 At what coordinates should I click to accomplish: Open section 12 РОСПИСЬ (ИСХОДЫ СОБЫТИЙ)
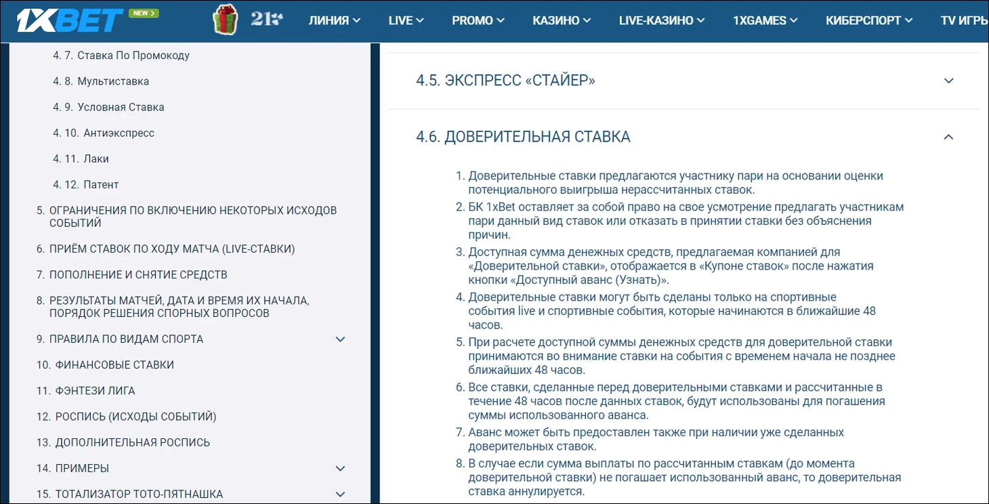coord(126,417)
